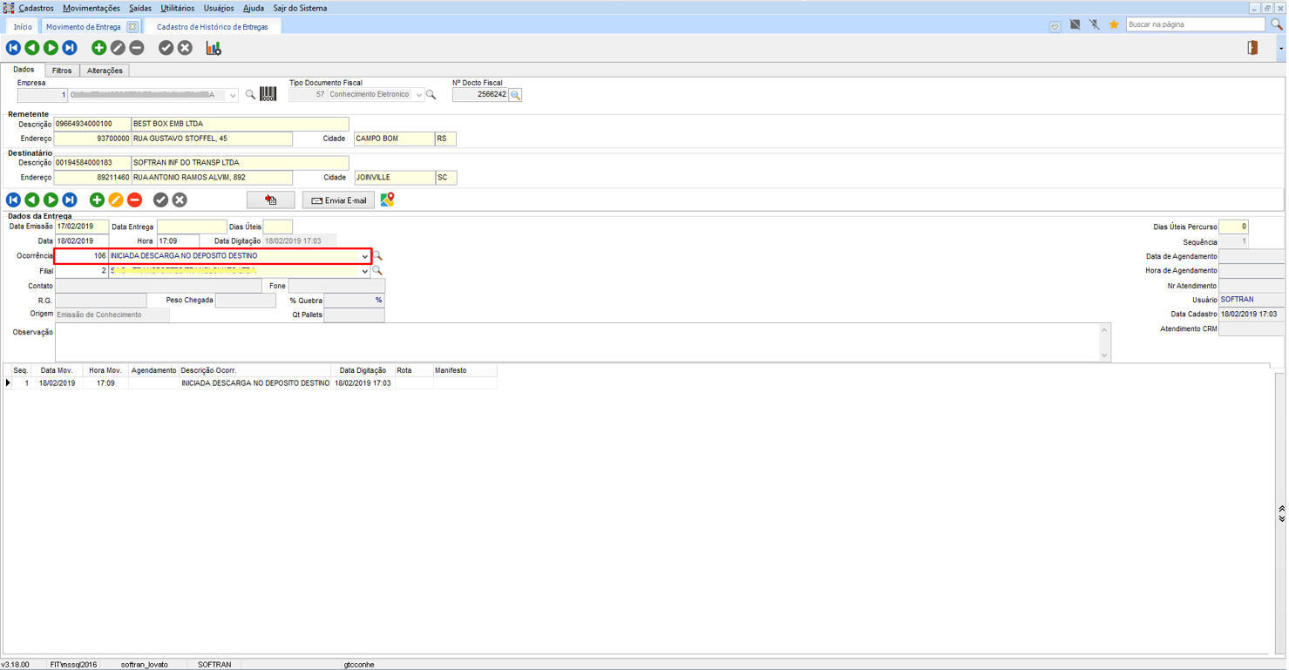Viewport: 1289px width, 670px height.
Task: Click the Enviar E-mail button
Action: coord(339,200)
